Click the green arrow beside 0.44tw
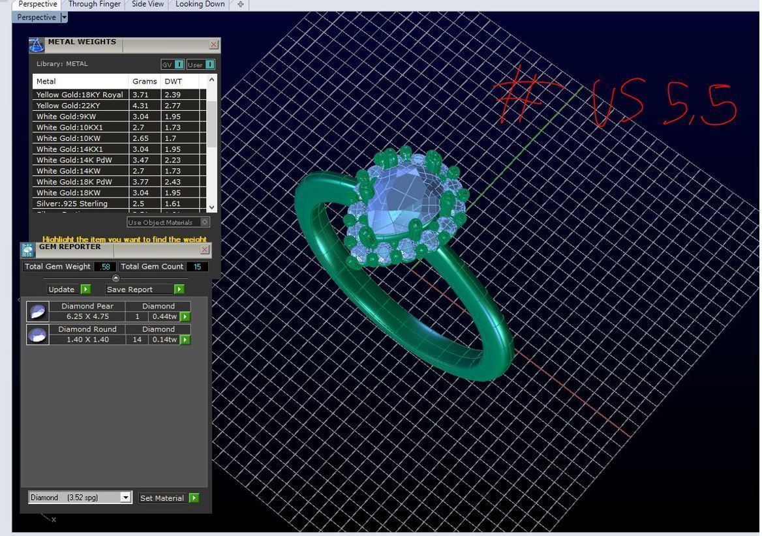 pyautogui.click(x=185, y=316)
